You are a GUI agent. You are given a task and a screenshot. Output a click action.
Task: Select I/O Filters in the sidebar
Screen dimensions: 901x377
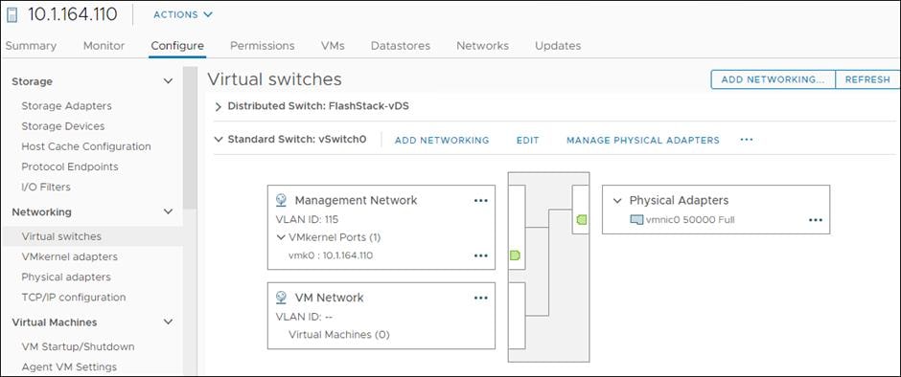coord(46,188)
